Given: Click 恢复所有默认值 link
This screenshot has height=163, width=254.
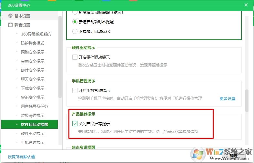Looking at the screenshot, I should click(21, 157).
